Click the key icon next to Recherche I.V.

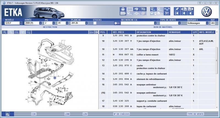pyautogui.click(x=117, y=23)
